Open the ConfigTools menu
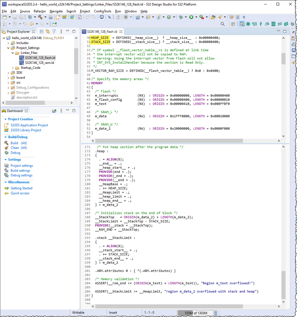The width and height of the screenshot is (297, 317). tap(102, 11)
